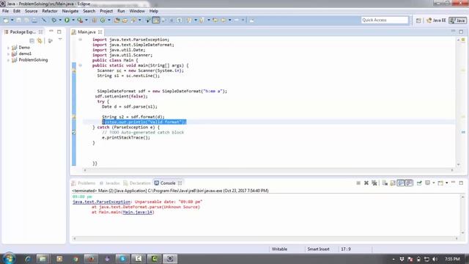Open the File menu
Viewport: 469px width, 264px height.
(x=5, y=11)
